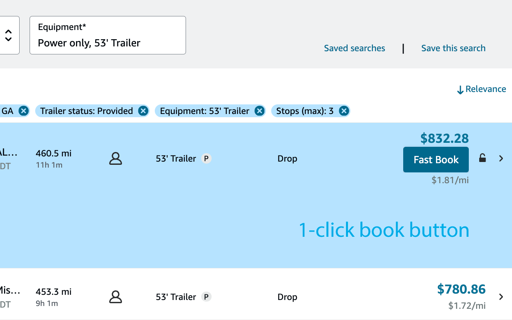Click P badge on first 53' Trailer
Screen dimensions: 512x320
206,159
